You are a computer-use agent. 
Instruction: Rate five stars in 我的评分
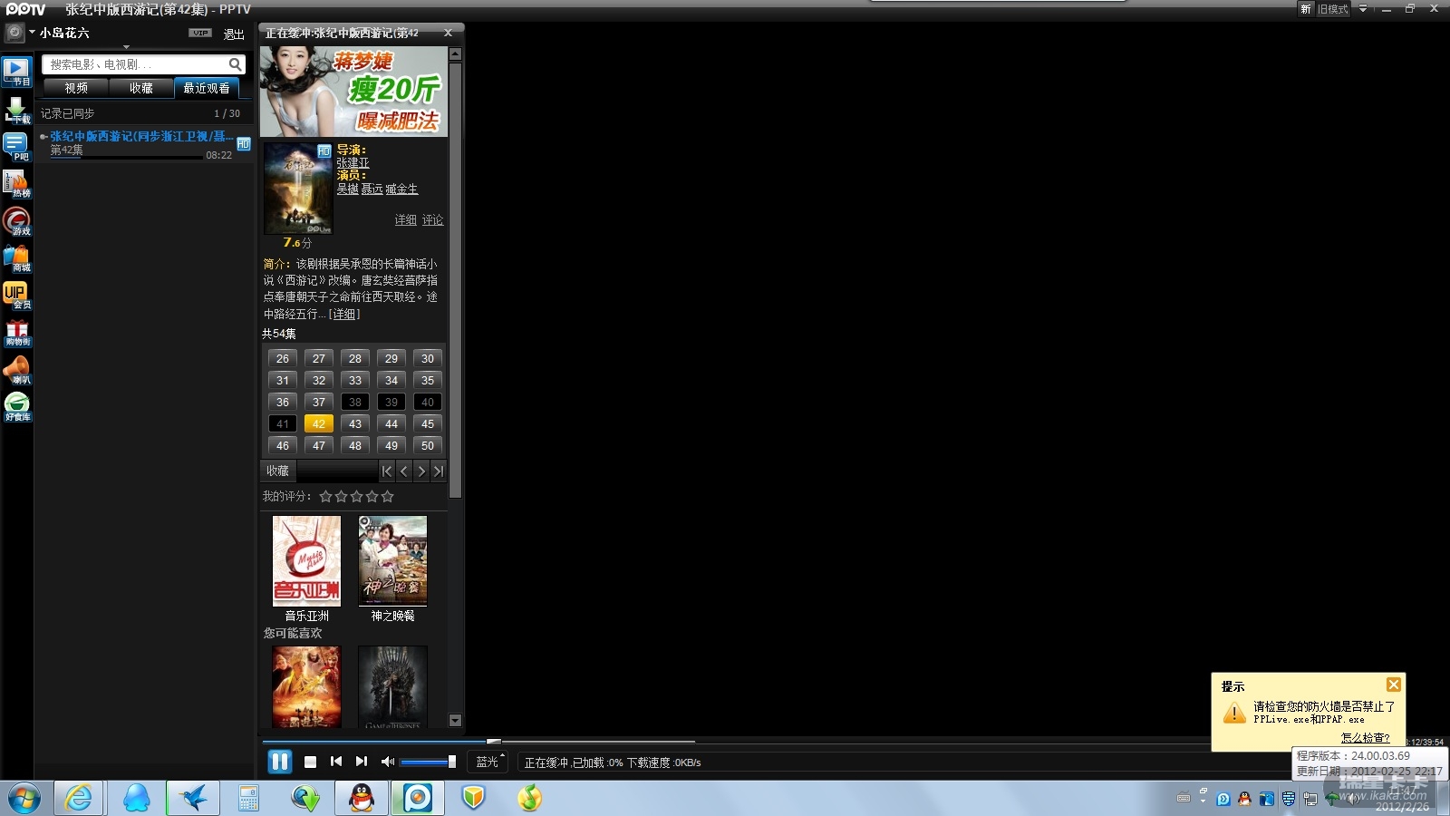(388, 497)
